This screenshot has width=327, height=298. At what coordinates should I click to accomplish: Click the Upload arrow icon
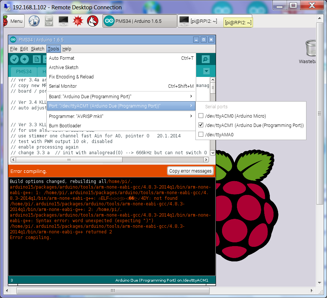tap(25, 59)
